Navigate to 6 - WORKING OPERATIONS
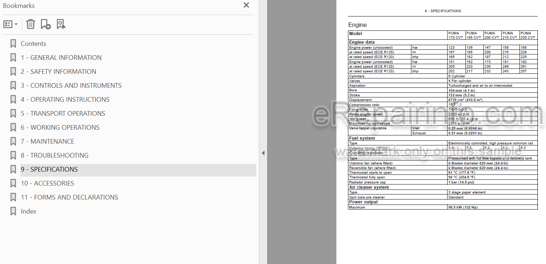Screen dimensions: 546x264 (60, 128)
